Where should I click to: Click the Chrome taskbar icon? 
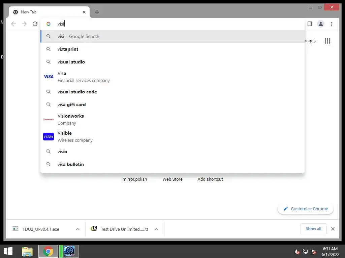click(48, 251)
